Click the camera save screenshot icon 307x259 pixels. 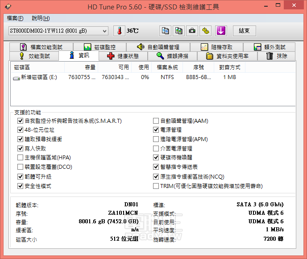(192, 31)
